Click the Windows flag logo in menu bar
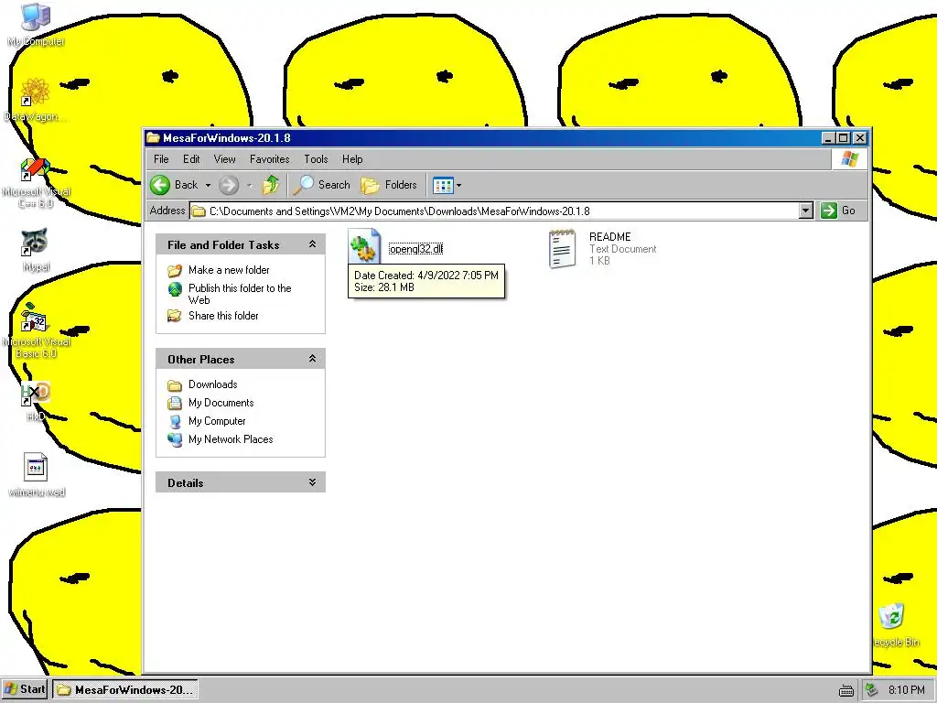The width and height of the screenshot is (937, 703). 849,159
